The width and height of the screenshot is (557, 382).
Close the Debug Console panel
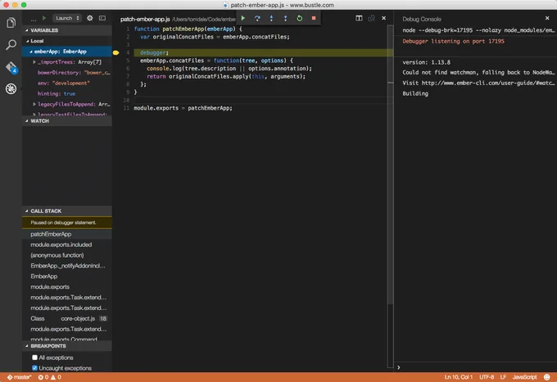[x=547, y=18]
